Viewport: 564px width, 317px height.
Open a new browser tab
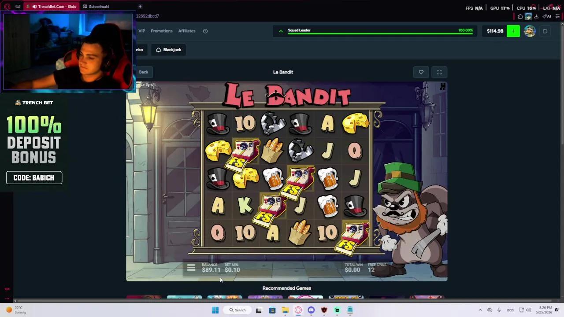pyautogui.click(x=140, y=7)
